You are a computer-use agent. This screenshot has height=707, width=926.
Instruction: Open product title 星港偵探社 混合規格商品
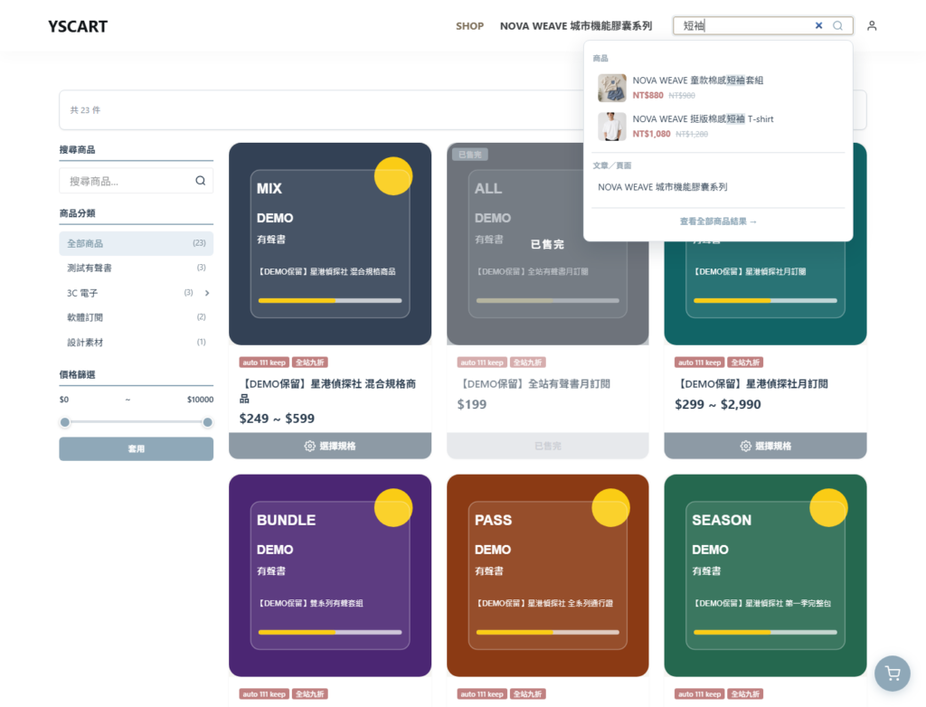327,391
